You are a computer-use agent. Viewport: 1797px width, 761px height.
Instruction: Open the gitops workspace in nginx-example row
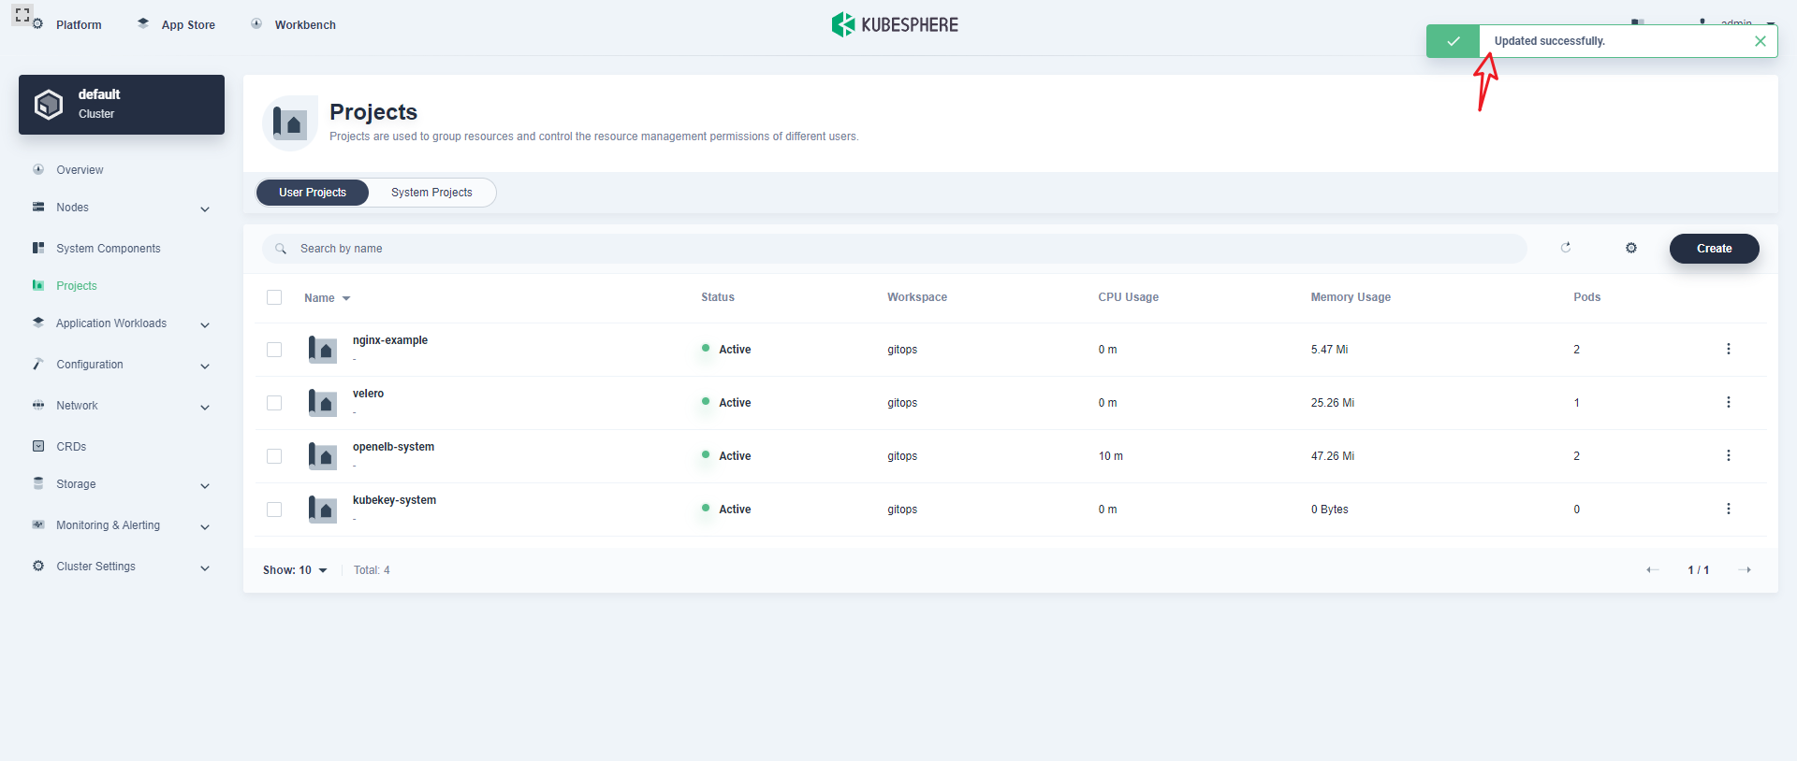[x=902, y=350]
